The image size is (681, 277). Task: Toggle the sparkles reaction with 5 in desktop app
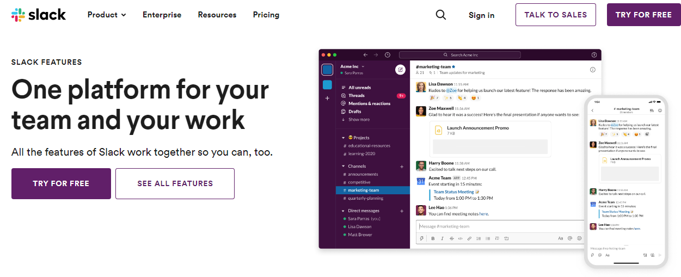point(448,98)
